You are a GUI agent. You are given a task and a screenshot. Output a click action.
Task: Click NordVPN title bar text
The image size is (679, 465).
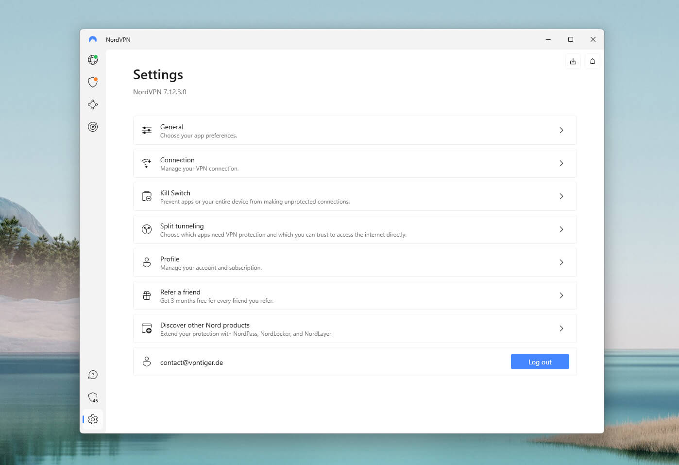[118, 40]
